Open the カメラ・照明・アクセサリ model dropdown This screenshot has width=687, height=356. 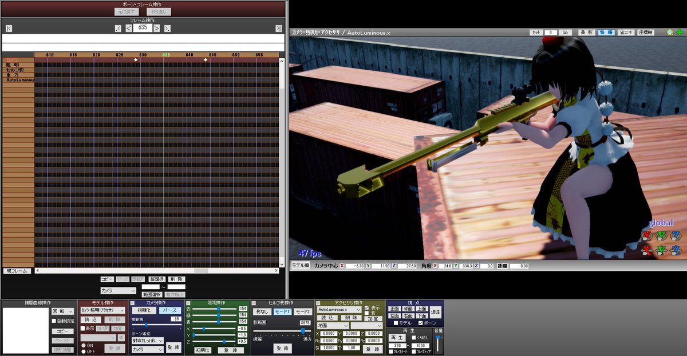[102, 310]
